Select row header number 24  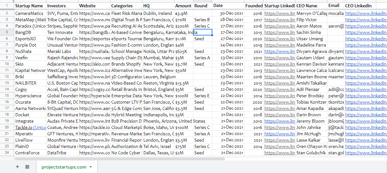coord(7,153)
